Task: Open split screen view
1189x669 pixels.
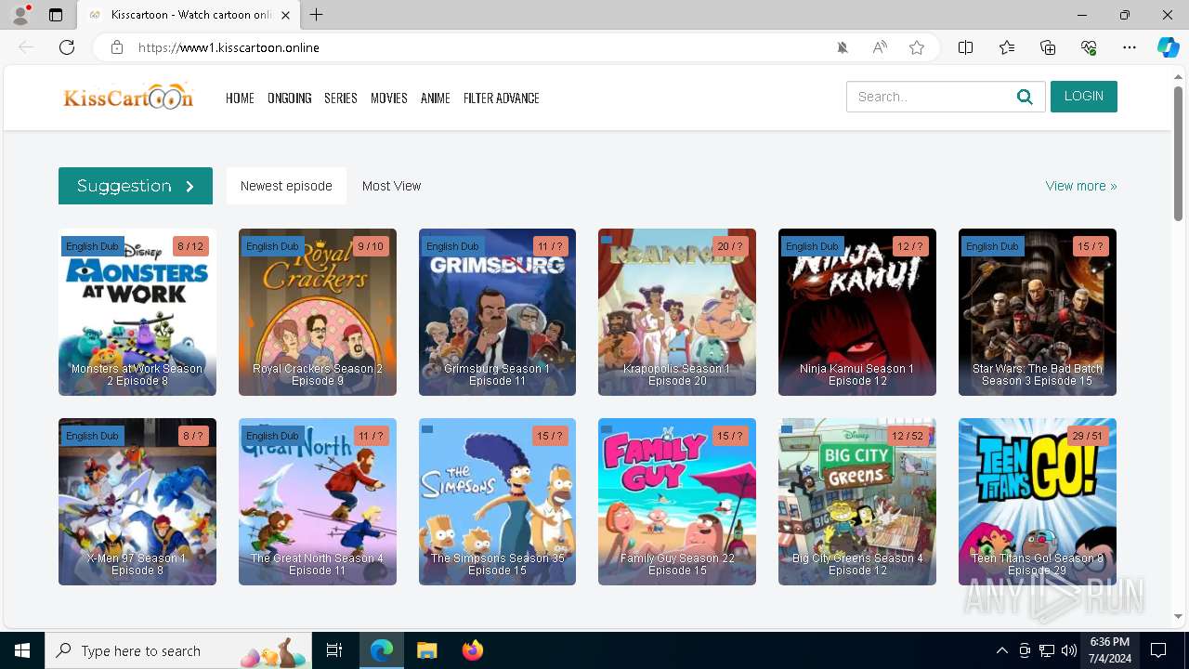Action: click(965, 47)
